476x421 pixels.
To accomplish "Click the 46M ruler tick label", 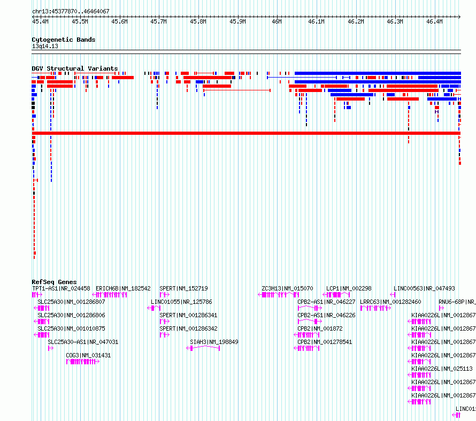I will pos(277,21).
